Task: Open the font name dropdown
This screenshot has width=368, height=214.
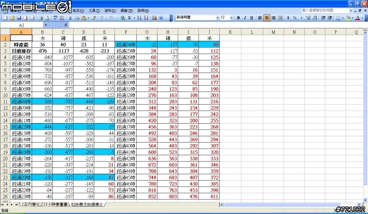Action: point(217,18)
